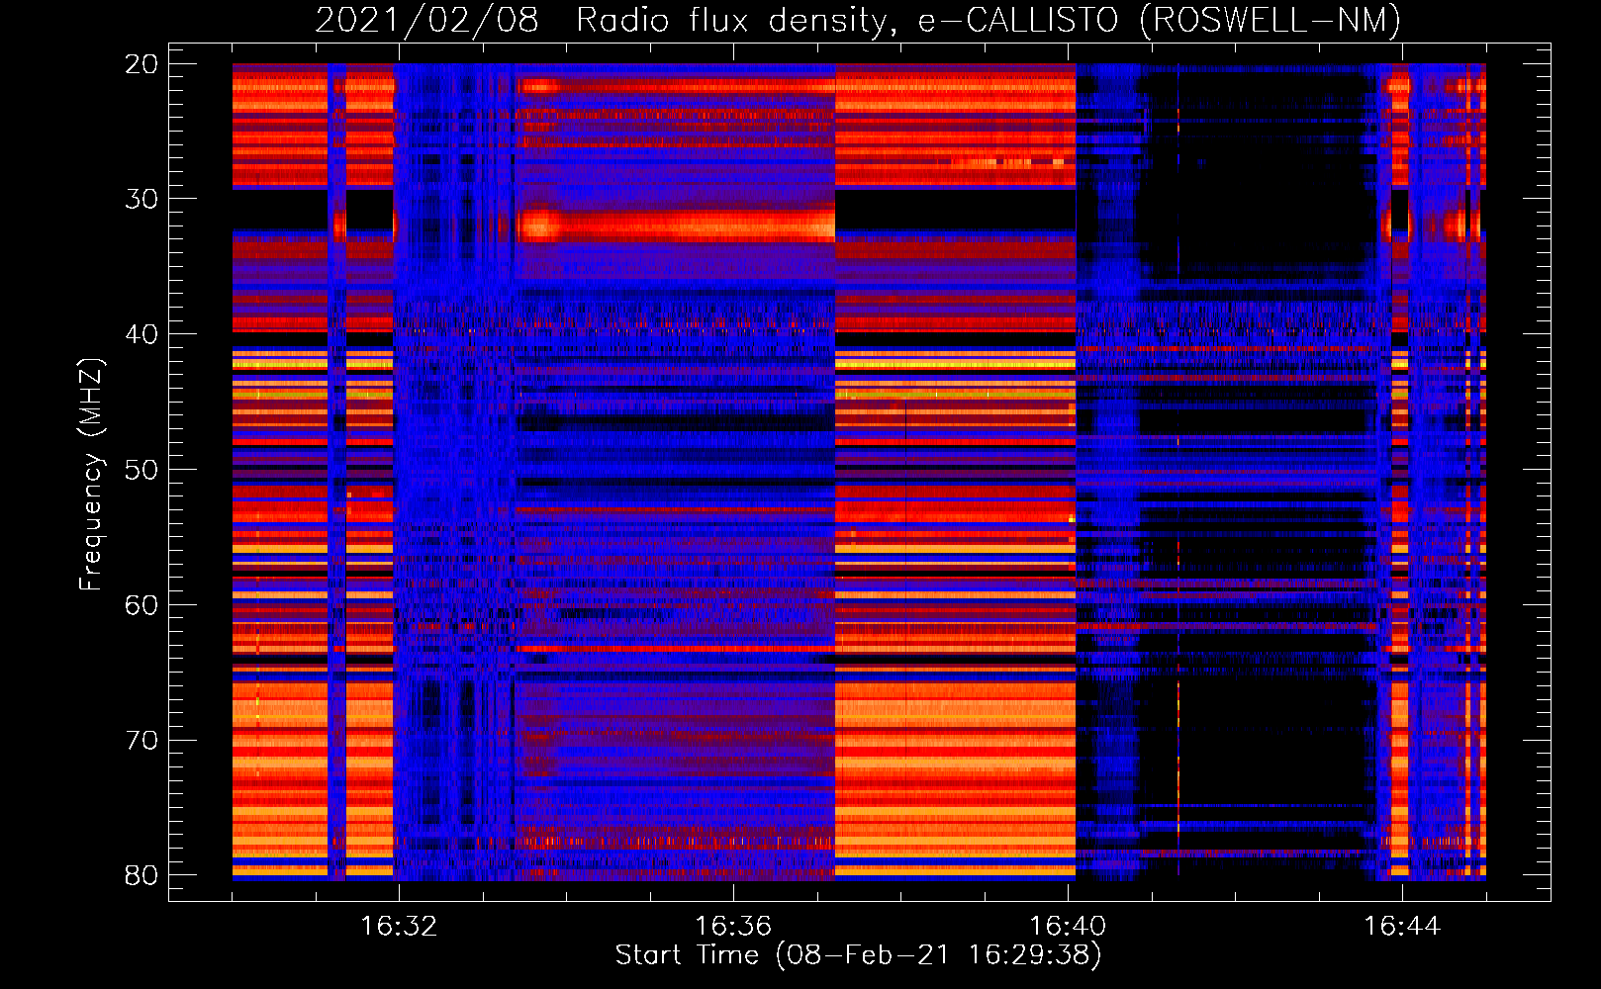Click the 16:40 time tick label
The height and width of the screenshot is (989, 1601).
(x=1068, y=927)
